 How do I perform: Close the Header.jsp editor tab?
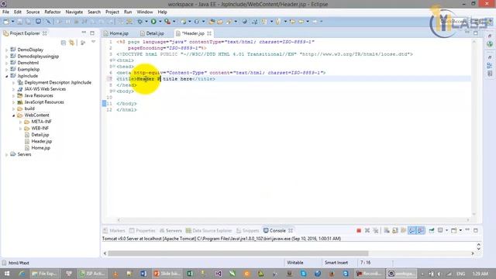click(x=209, y=33)
